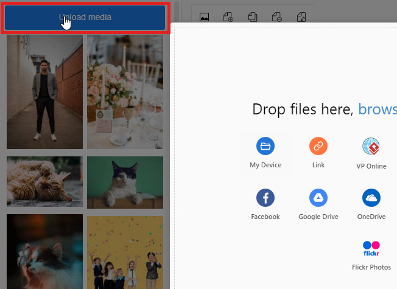Click the Upload media button
Viewport: 397px width, 289px height.
(x=85, y=18)
